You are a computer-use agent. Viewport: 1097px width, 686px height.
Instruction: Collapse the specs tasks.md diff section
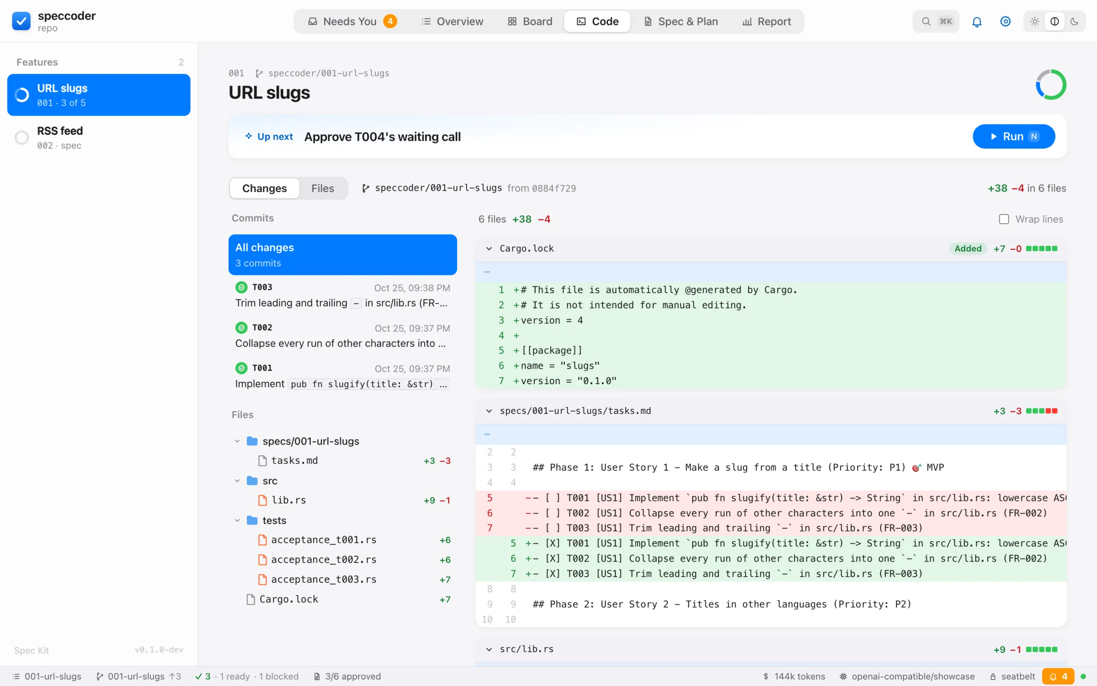click(489, 411)
